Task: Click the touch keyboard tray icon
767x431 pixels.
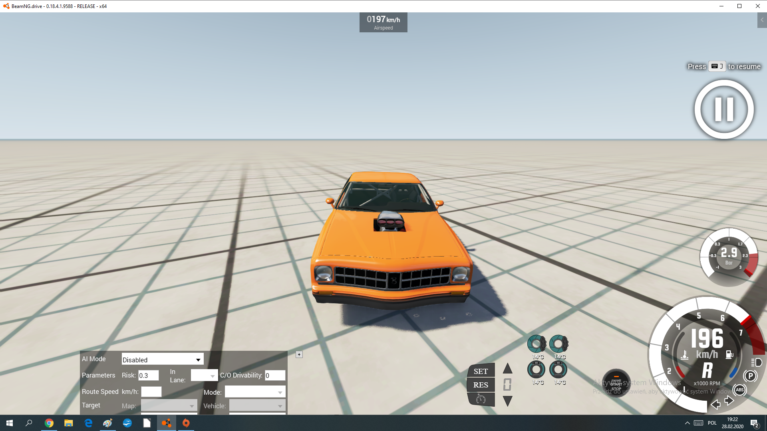Action: tap(699, 423)
